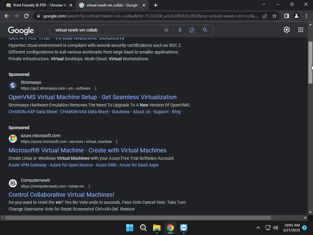This screenshot has width=313, height=235.
Task: Open Stromasys Blog sitelink
Action: 176,112
